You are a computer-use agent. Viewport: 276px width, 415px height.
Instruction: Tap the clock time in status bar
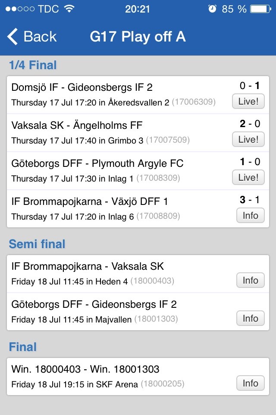[x=138, y=9]
